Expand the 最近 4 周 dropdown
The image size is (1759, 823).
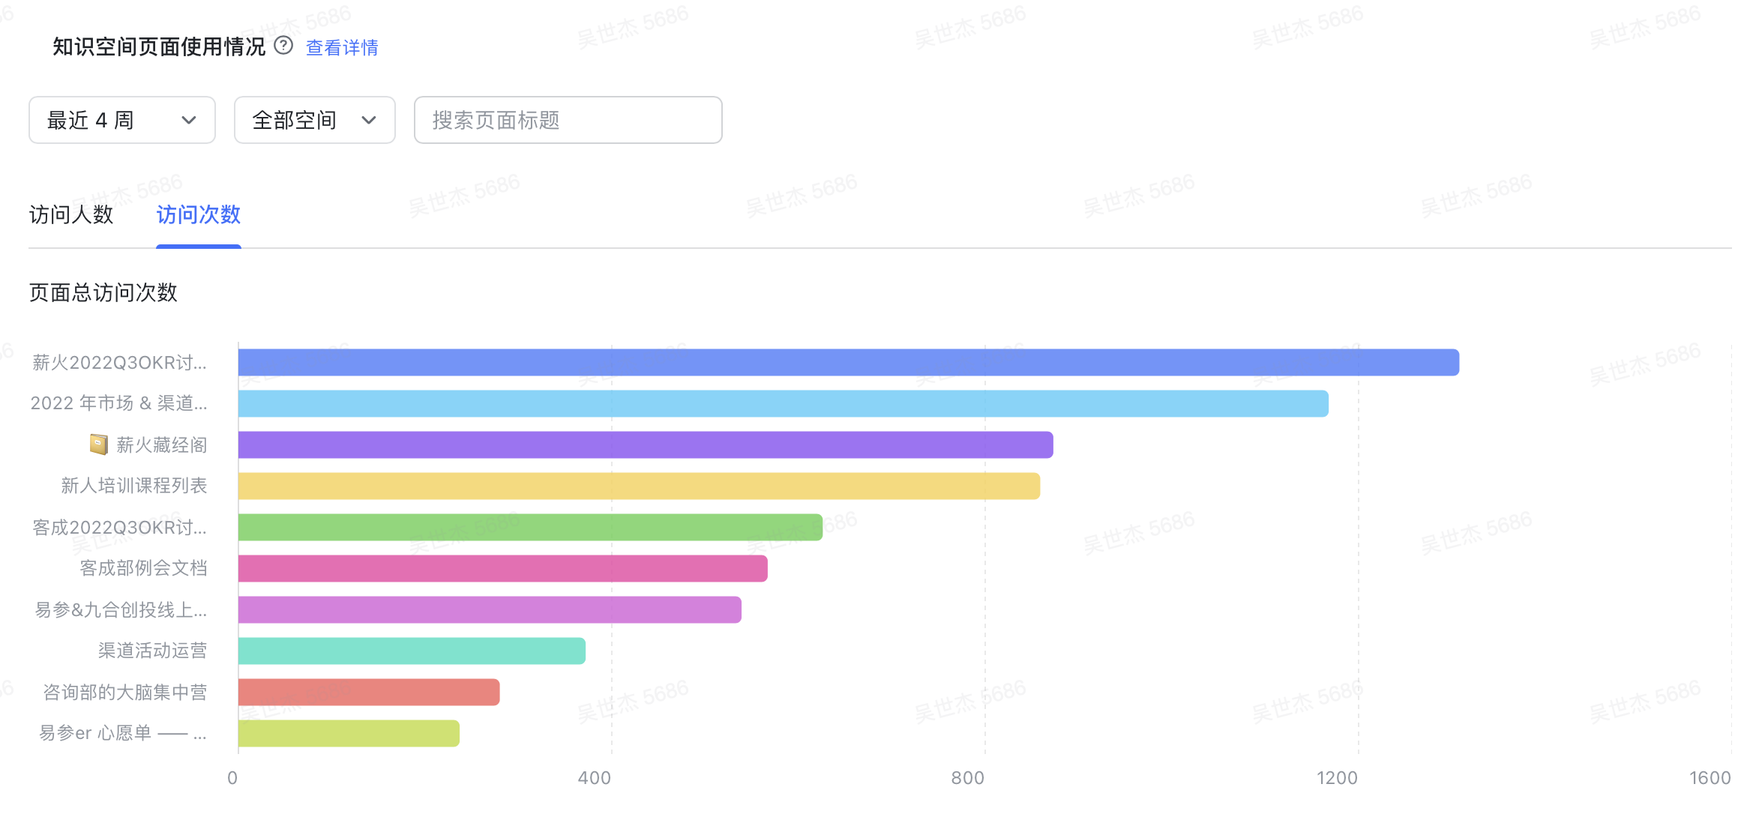122,120
